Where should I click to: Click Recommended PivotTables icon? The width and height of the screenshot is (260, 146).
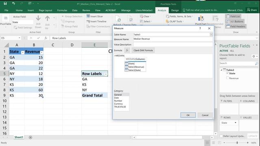215,19
